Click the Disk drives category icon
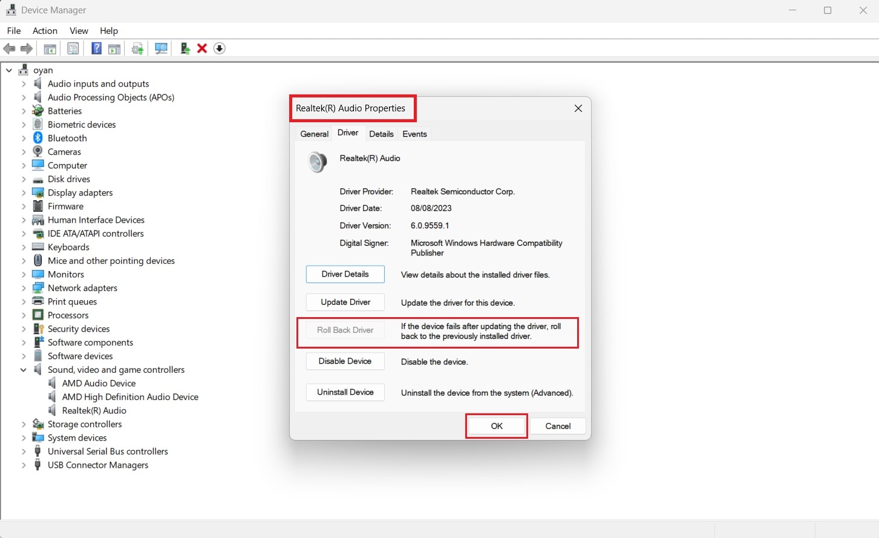This screenshot has height=538, width=879. [38, 179]
